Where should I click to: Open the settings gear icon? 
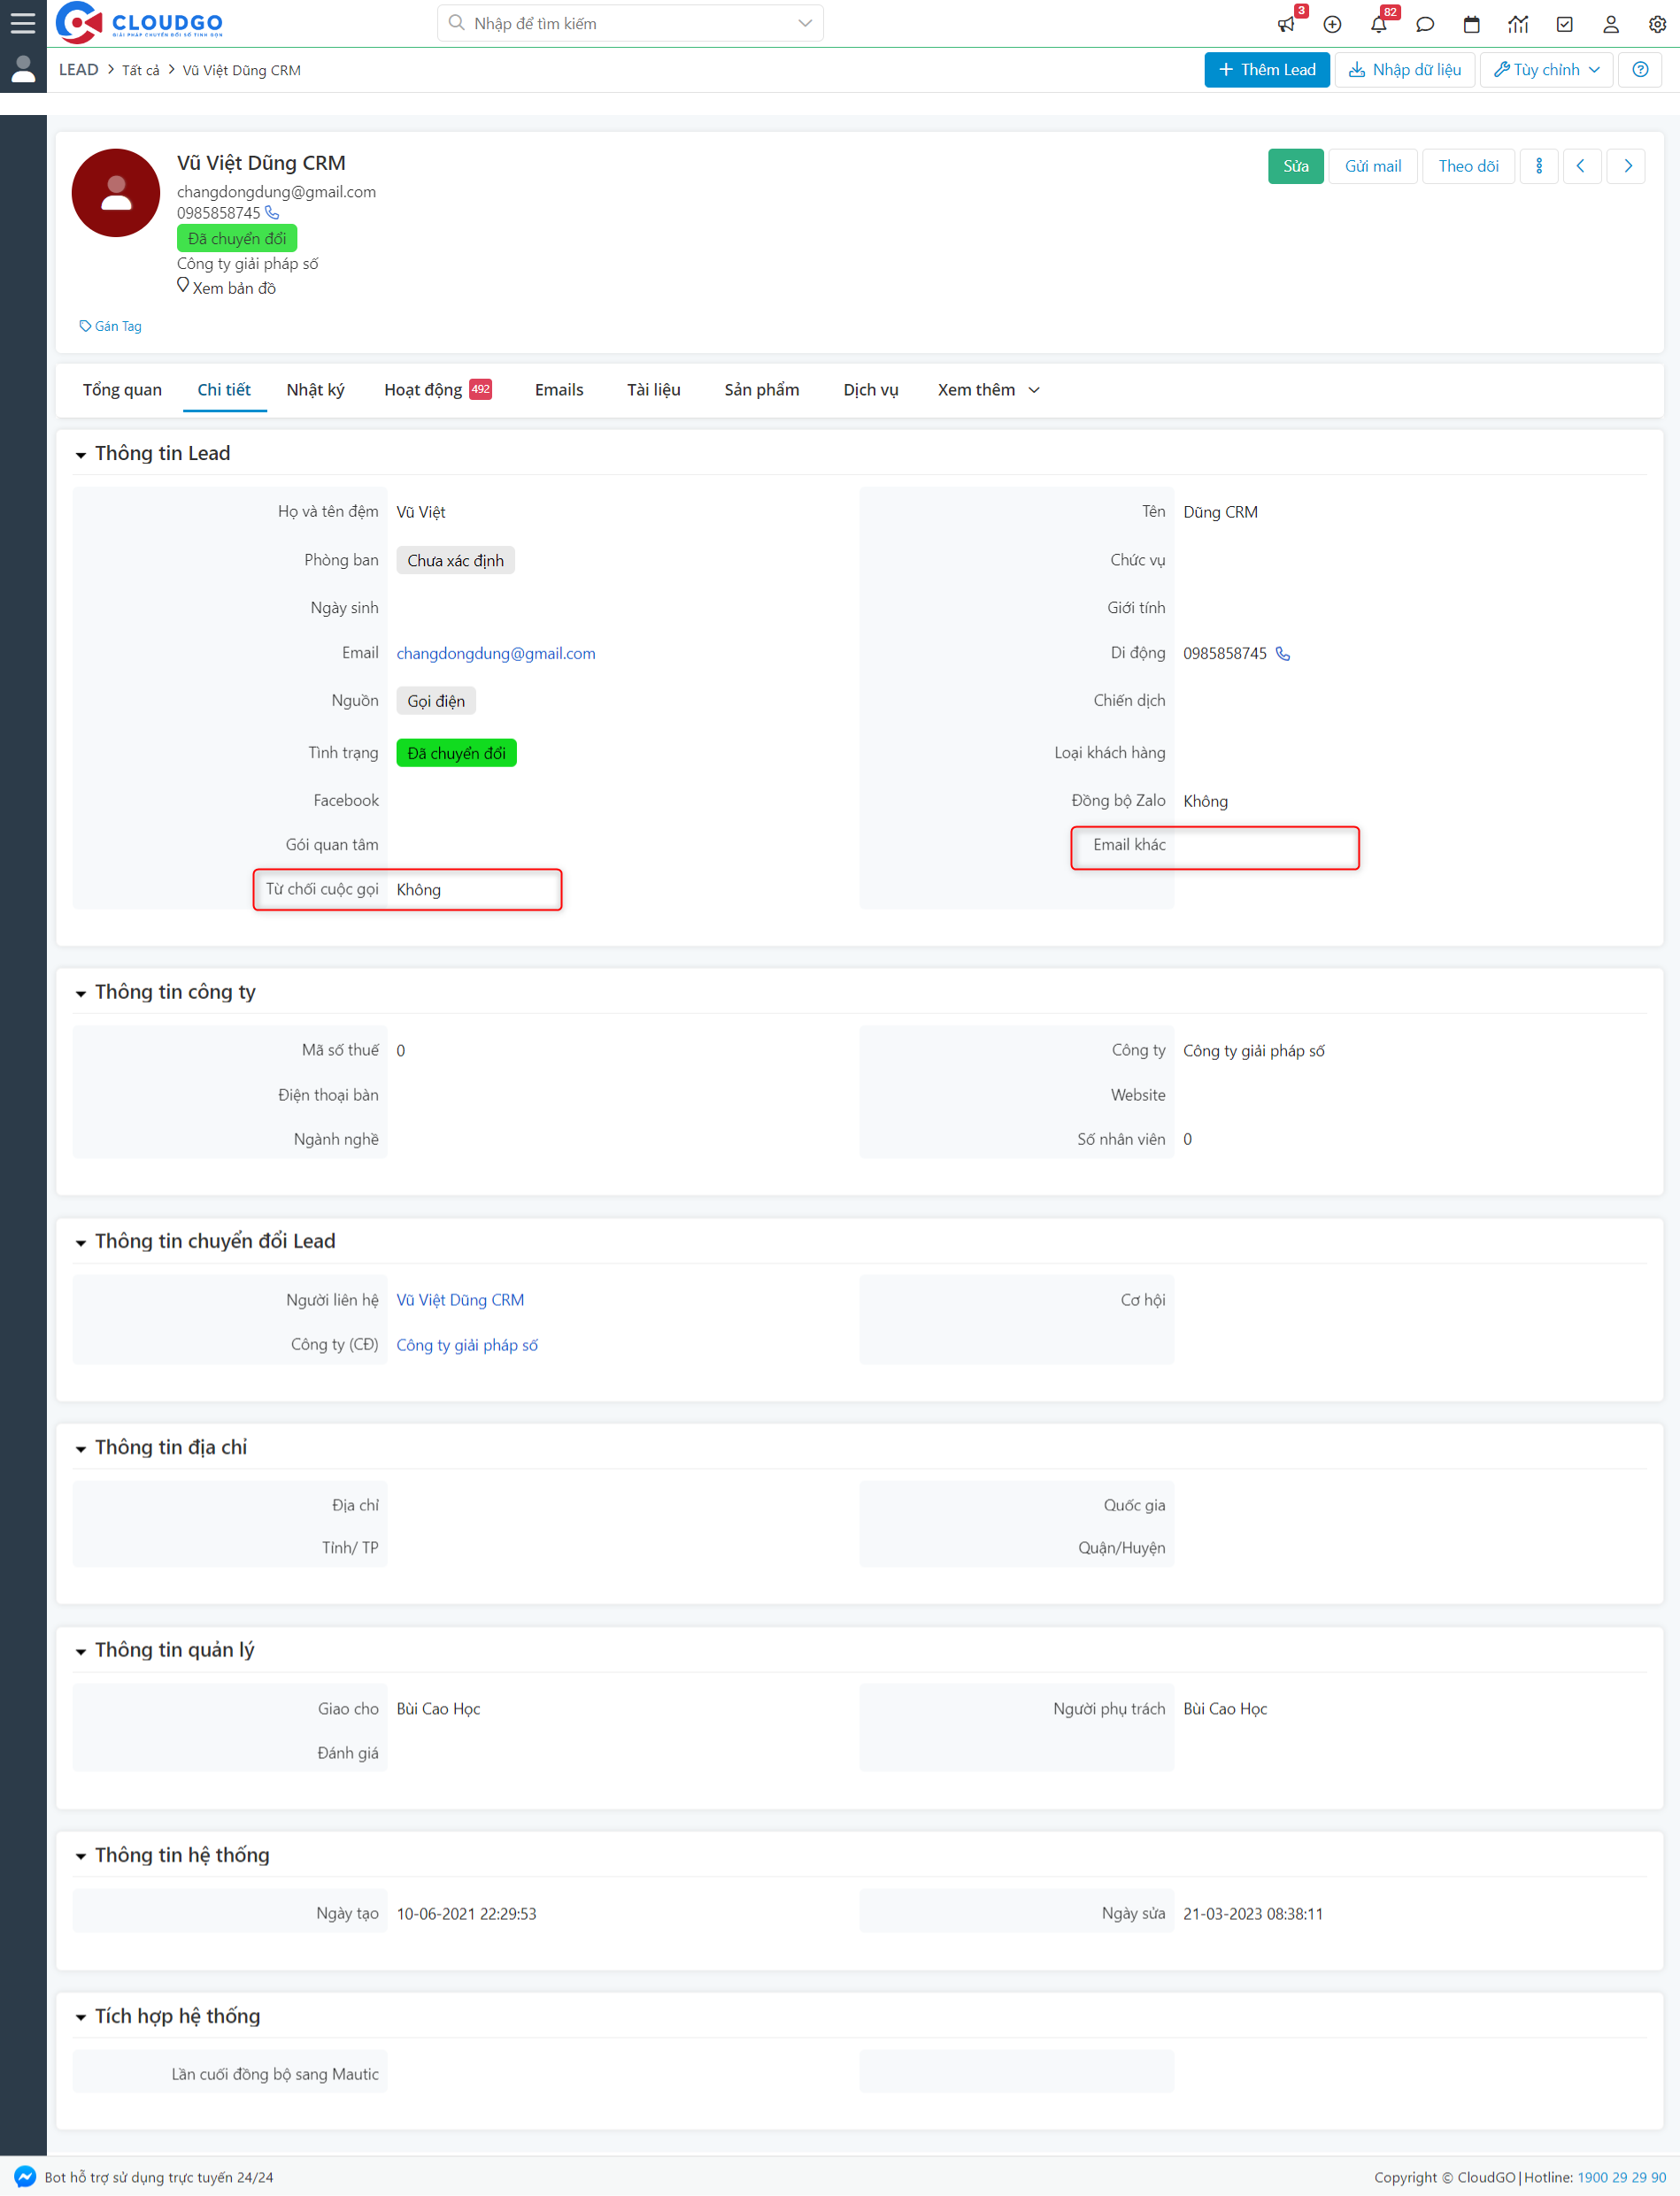tap(1657, 23)
